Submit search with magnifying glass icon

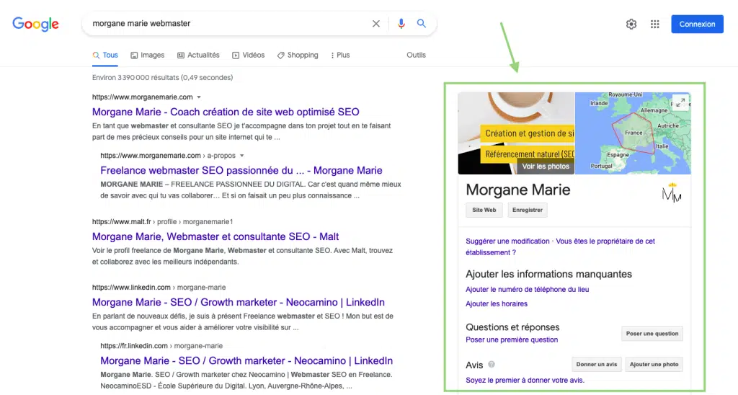click(421, 24)
